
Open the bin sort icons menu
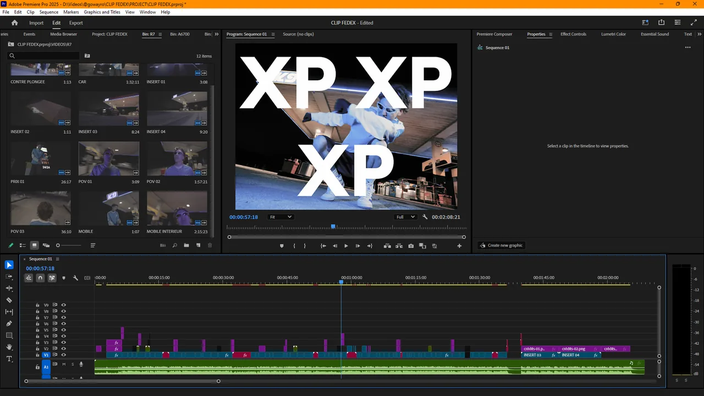coord(93,245)
